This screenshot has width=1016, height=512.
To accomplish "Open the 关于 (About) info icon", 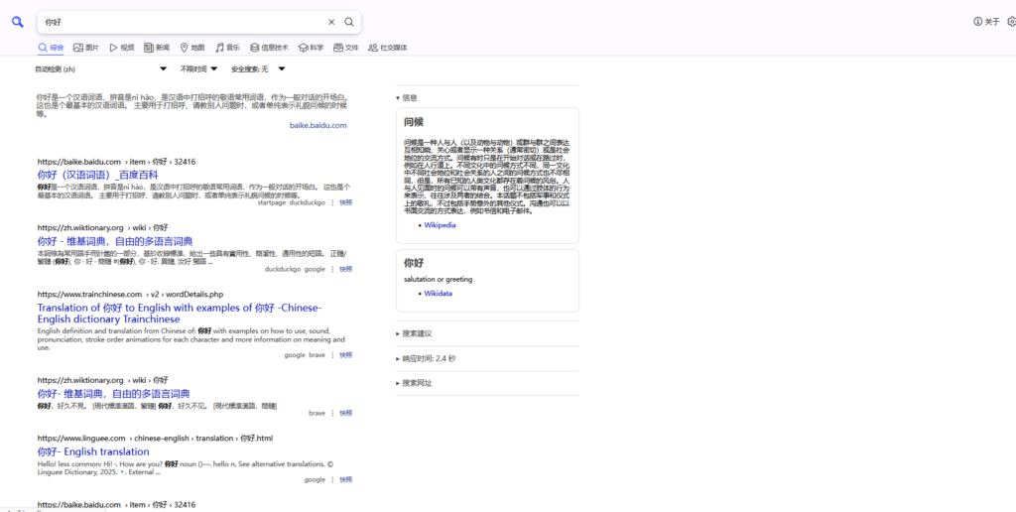I will coord(977,22).
